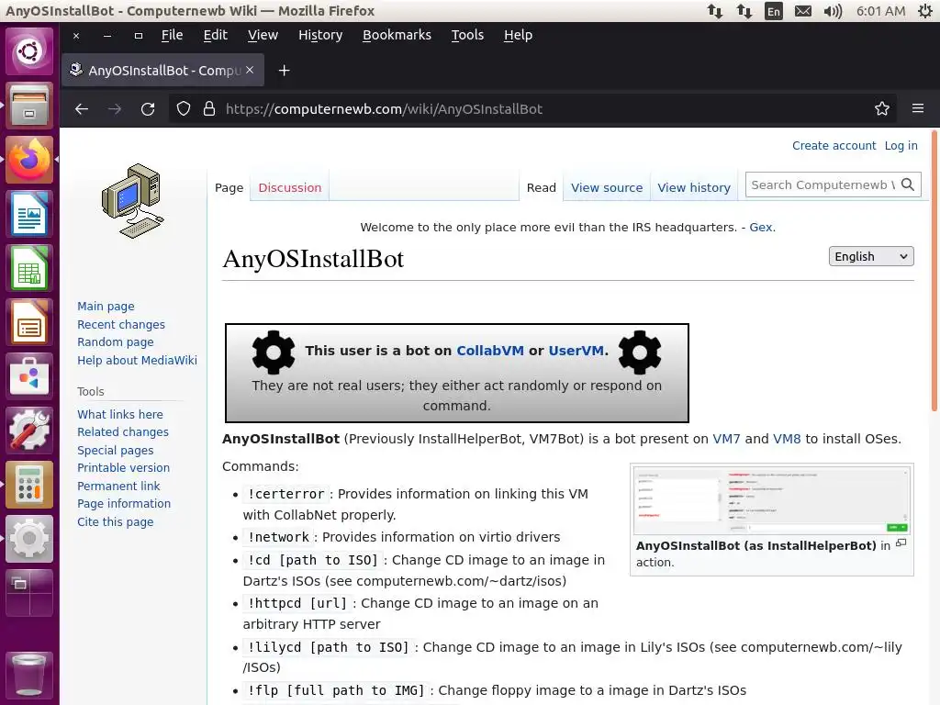
Task: Open the mail indicator in the top panel
Action: [802, 11]
